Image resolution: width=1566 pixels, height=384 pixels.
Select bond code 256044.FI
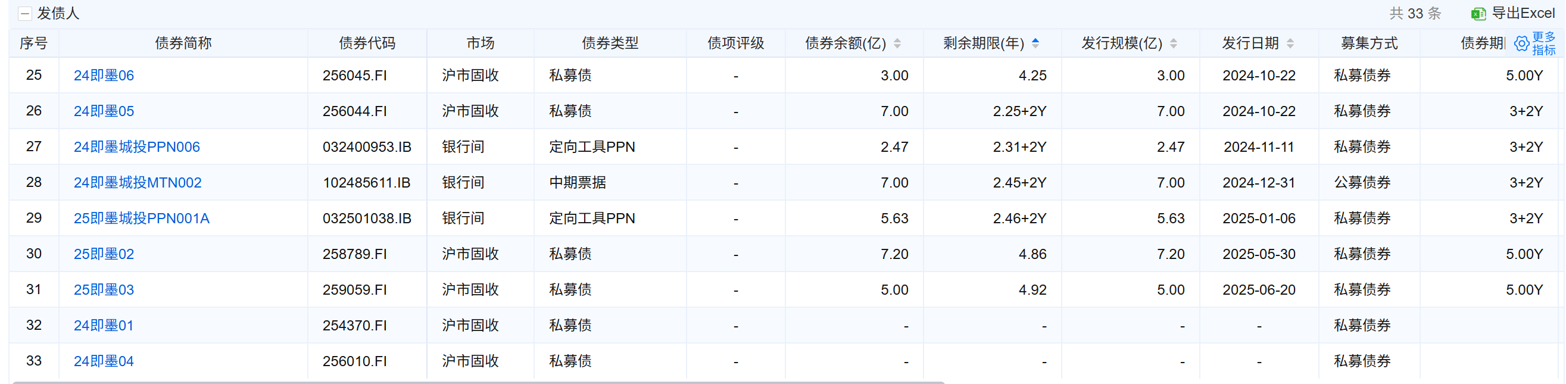tap(354, 111)
